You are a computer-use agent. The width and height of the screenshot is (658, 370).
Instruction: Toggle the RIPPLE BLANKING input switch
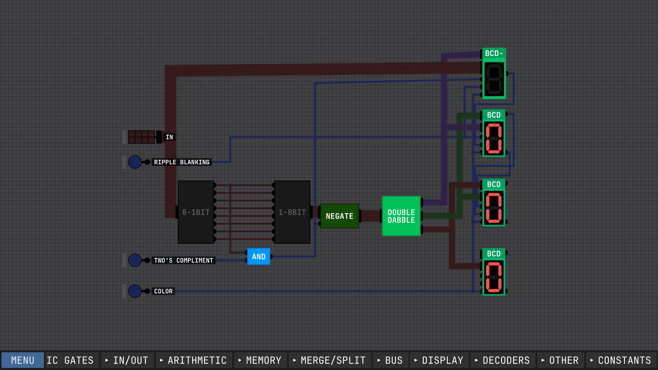135,162
